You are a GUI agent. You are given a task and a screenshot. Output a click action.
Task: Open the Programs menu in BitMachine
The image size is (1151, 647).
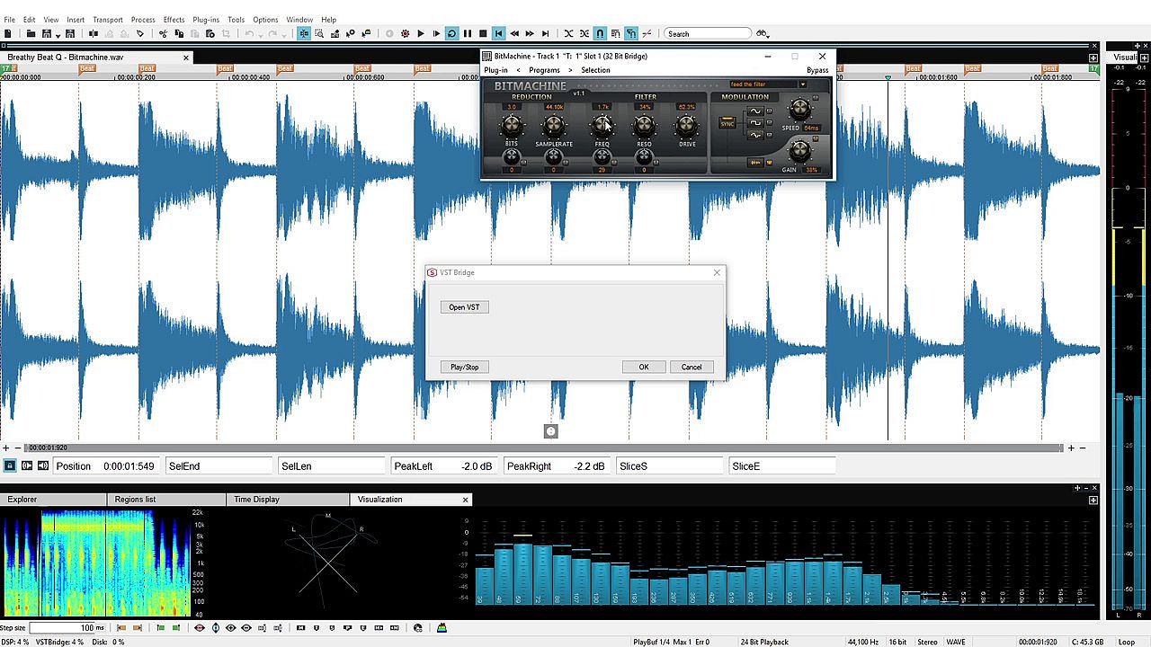click(544, 70)
